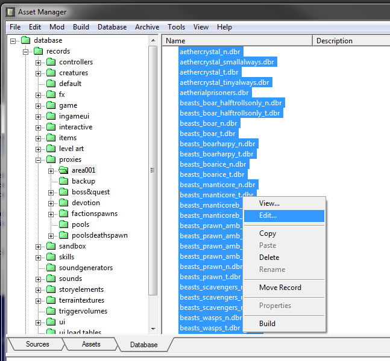
Task: Select the proxies folder icon
Action: click(x=51, y=159)
